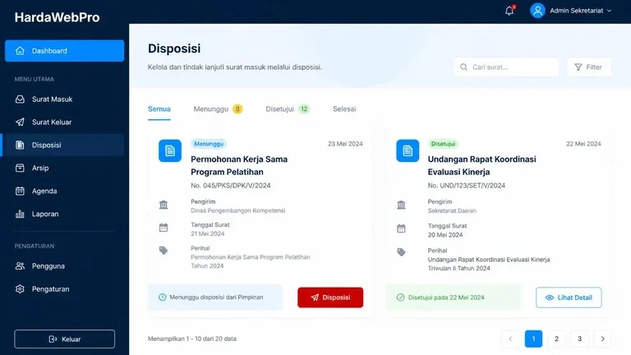Click the Laporan bar chart icon
Screen dimensions: 631x355
pyautogui.click(x=20, y=214)
